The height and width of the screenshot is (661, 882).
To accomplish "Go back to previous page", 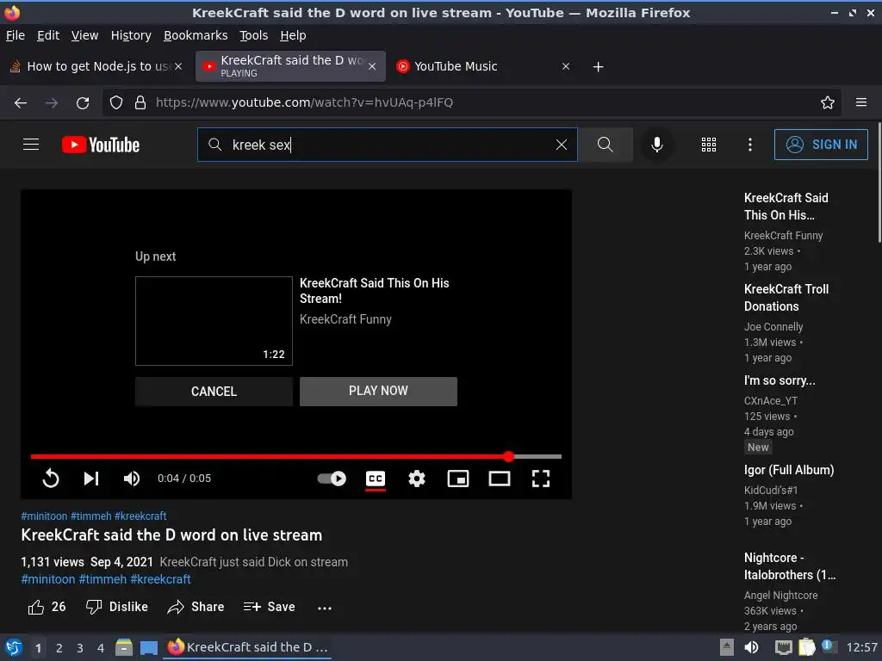I will (21, 103).
